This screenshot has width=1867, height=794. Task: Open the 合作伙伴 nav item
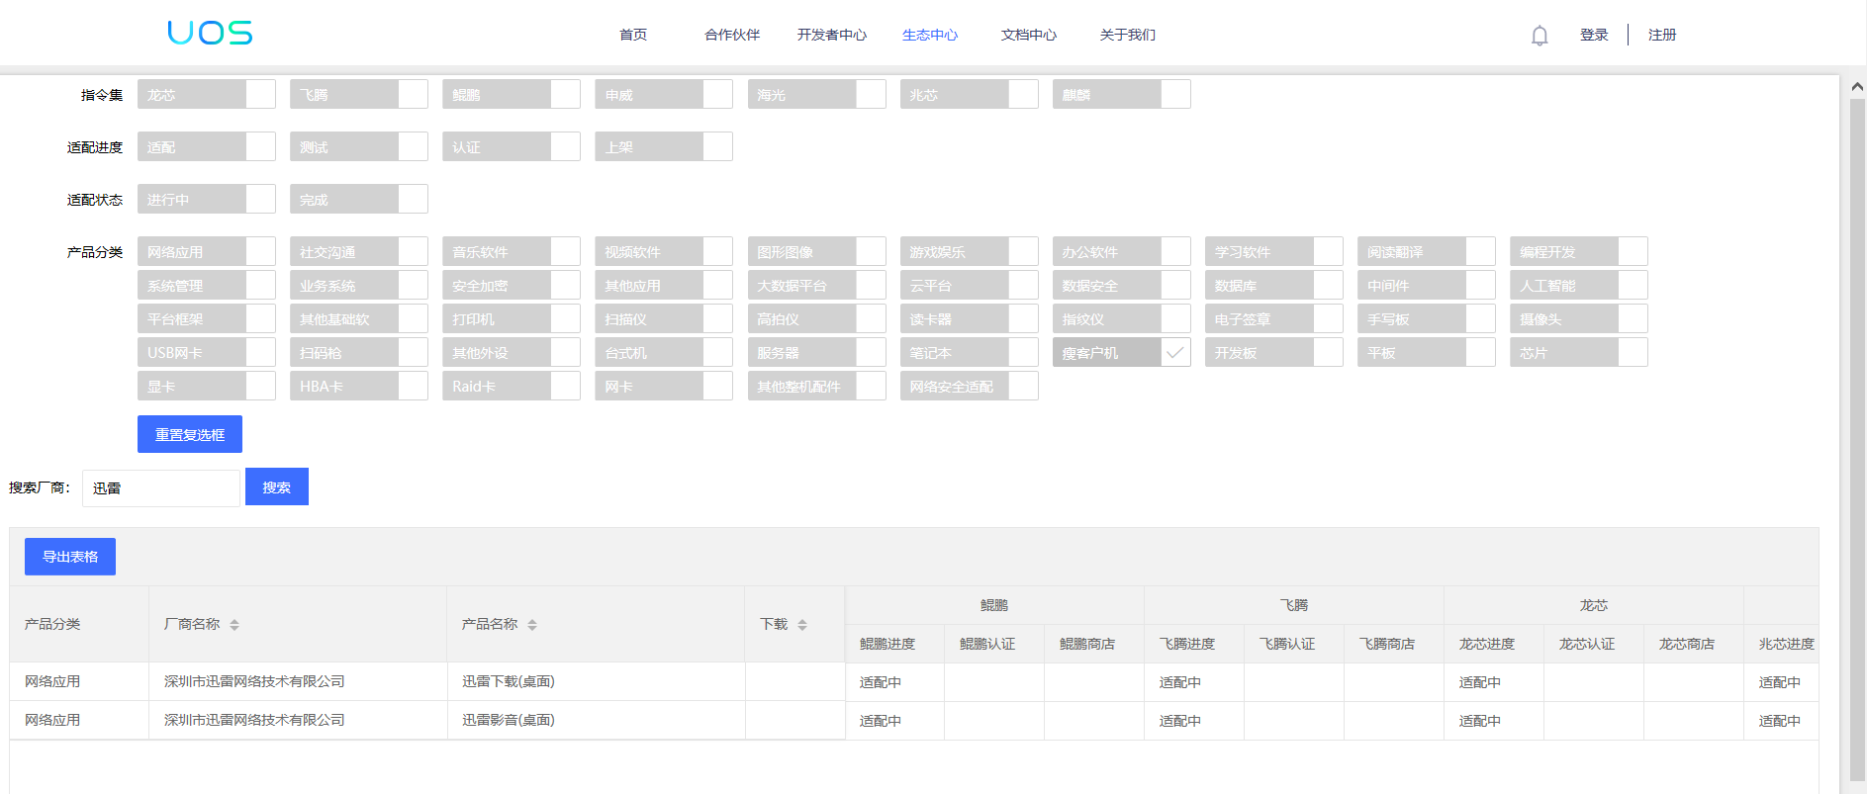pos(731,35)
